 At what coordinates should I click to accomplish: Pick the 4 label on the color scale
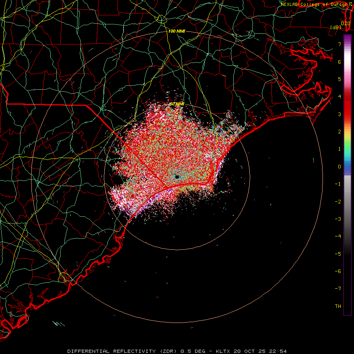tap(339, 97)
